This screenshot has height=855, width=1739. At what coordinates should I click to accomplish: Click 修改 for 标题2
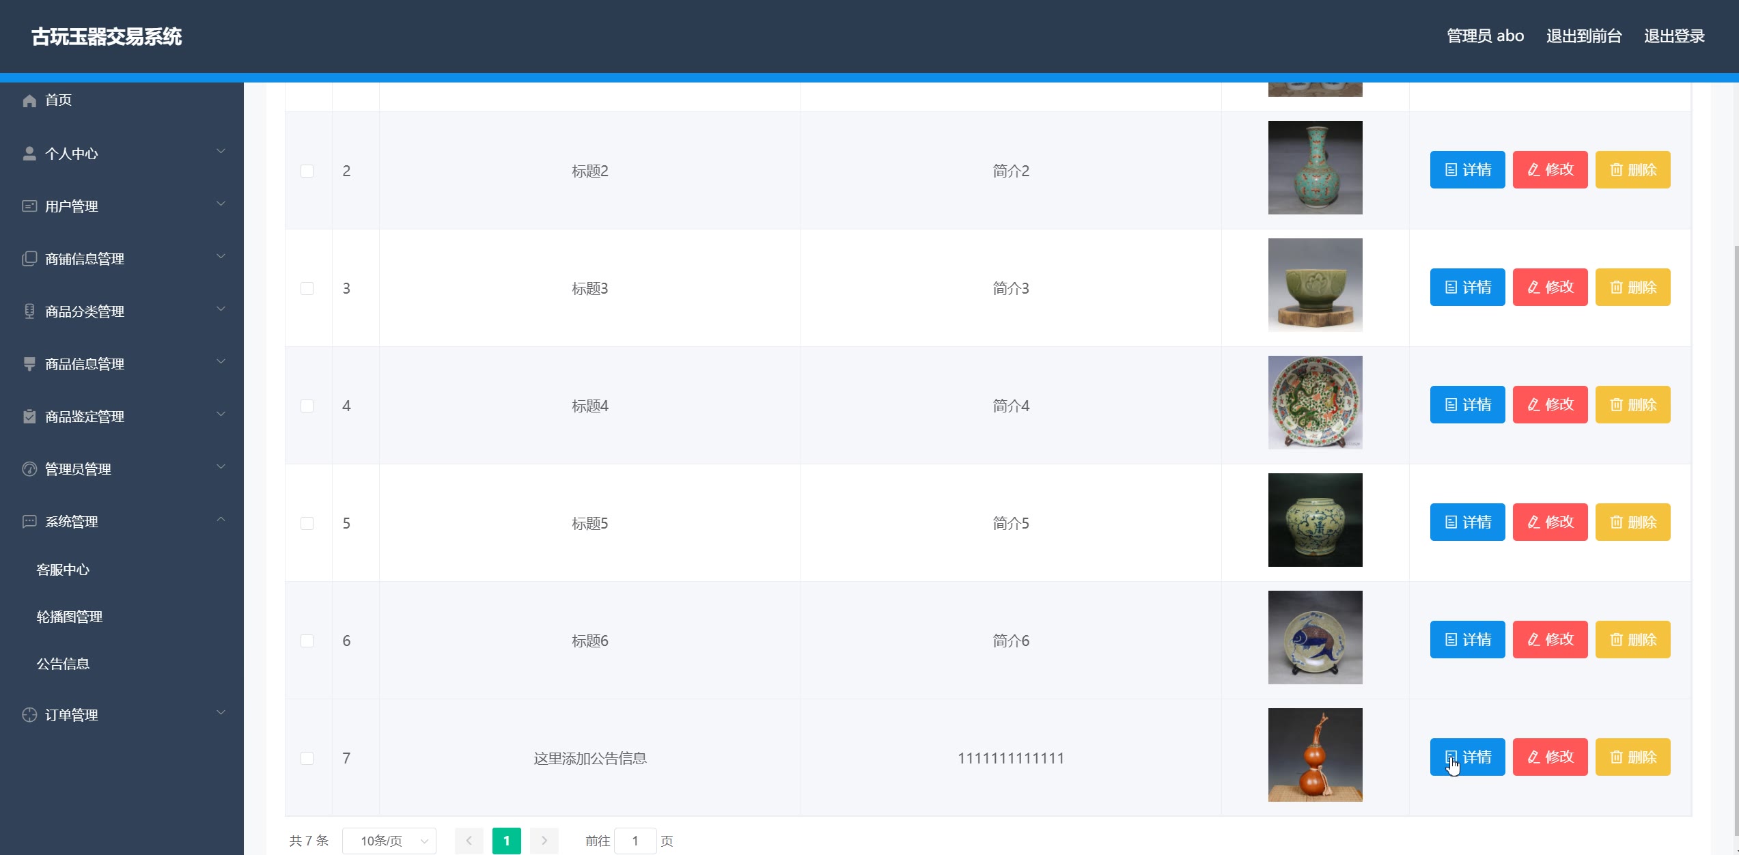tap(1550, 170)
